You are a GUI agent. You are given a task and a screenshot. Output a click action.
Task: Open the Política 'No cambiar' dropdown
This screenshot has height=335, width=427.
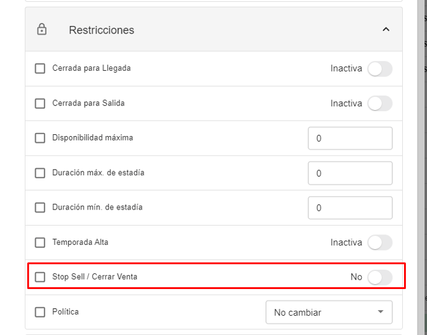coord(329,312)
